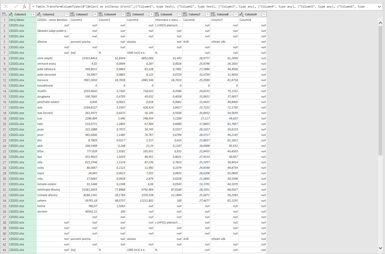The width and height of the screenshot is (385, 254).
Task: Select the value 21423,8414
Action: pos(84,58)
